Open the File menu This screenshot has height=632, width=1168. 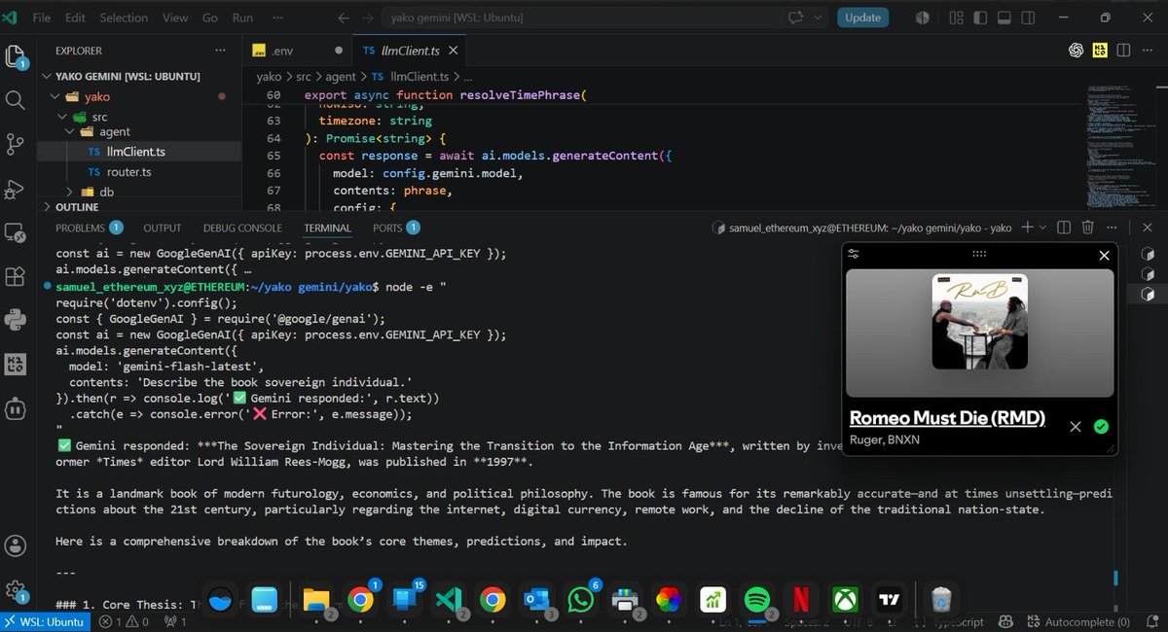[x=42, y=18]
